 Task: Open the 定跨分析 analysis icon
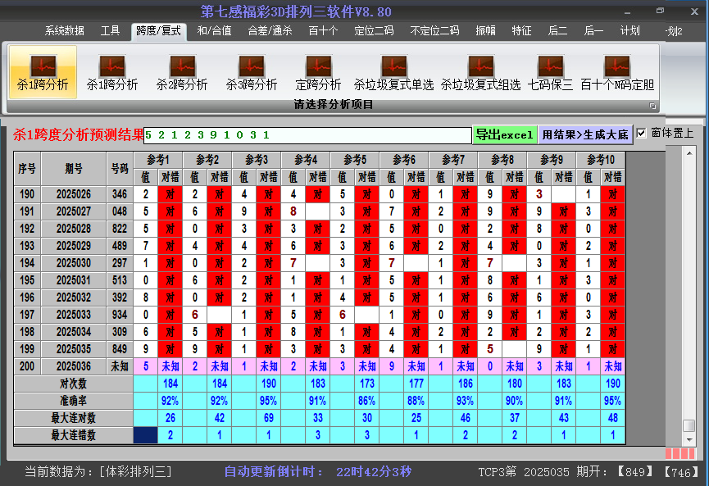(318, 72)
